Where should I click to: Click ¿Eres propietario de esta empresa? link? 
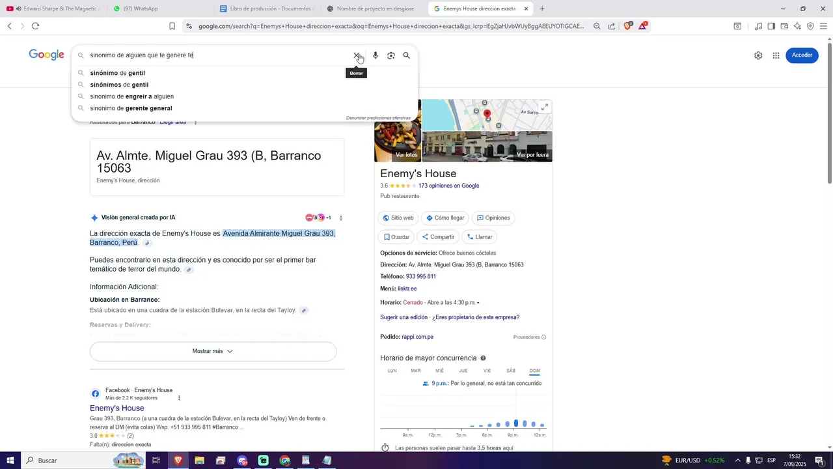tap(476, 317)
